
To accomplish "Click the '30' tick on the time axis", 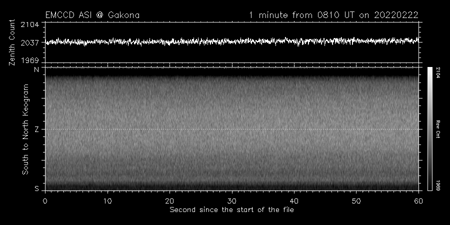I will [x=232, y=201].
